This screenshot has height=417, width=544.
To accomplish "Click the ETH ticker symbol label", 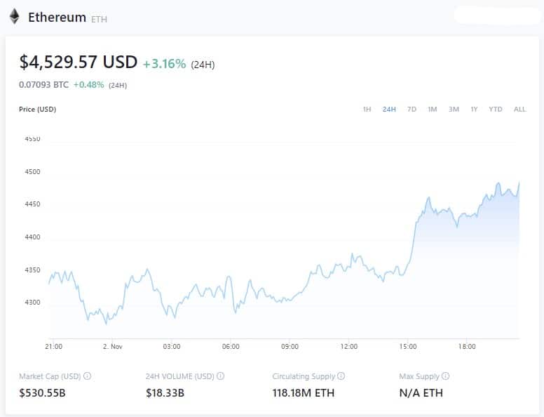I will pos(99,19).
